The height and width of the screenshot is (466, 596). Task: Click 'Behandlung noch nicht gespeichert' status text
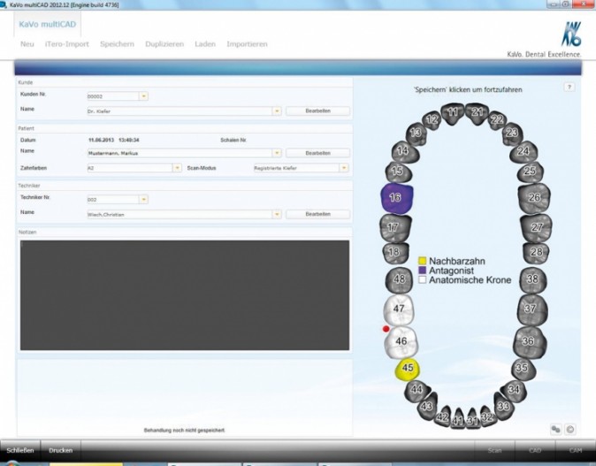pyautogui.click(x=184, y=431)
